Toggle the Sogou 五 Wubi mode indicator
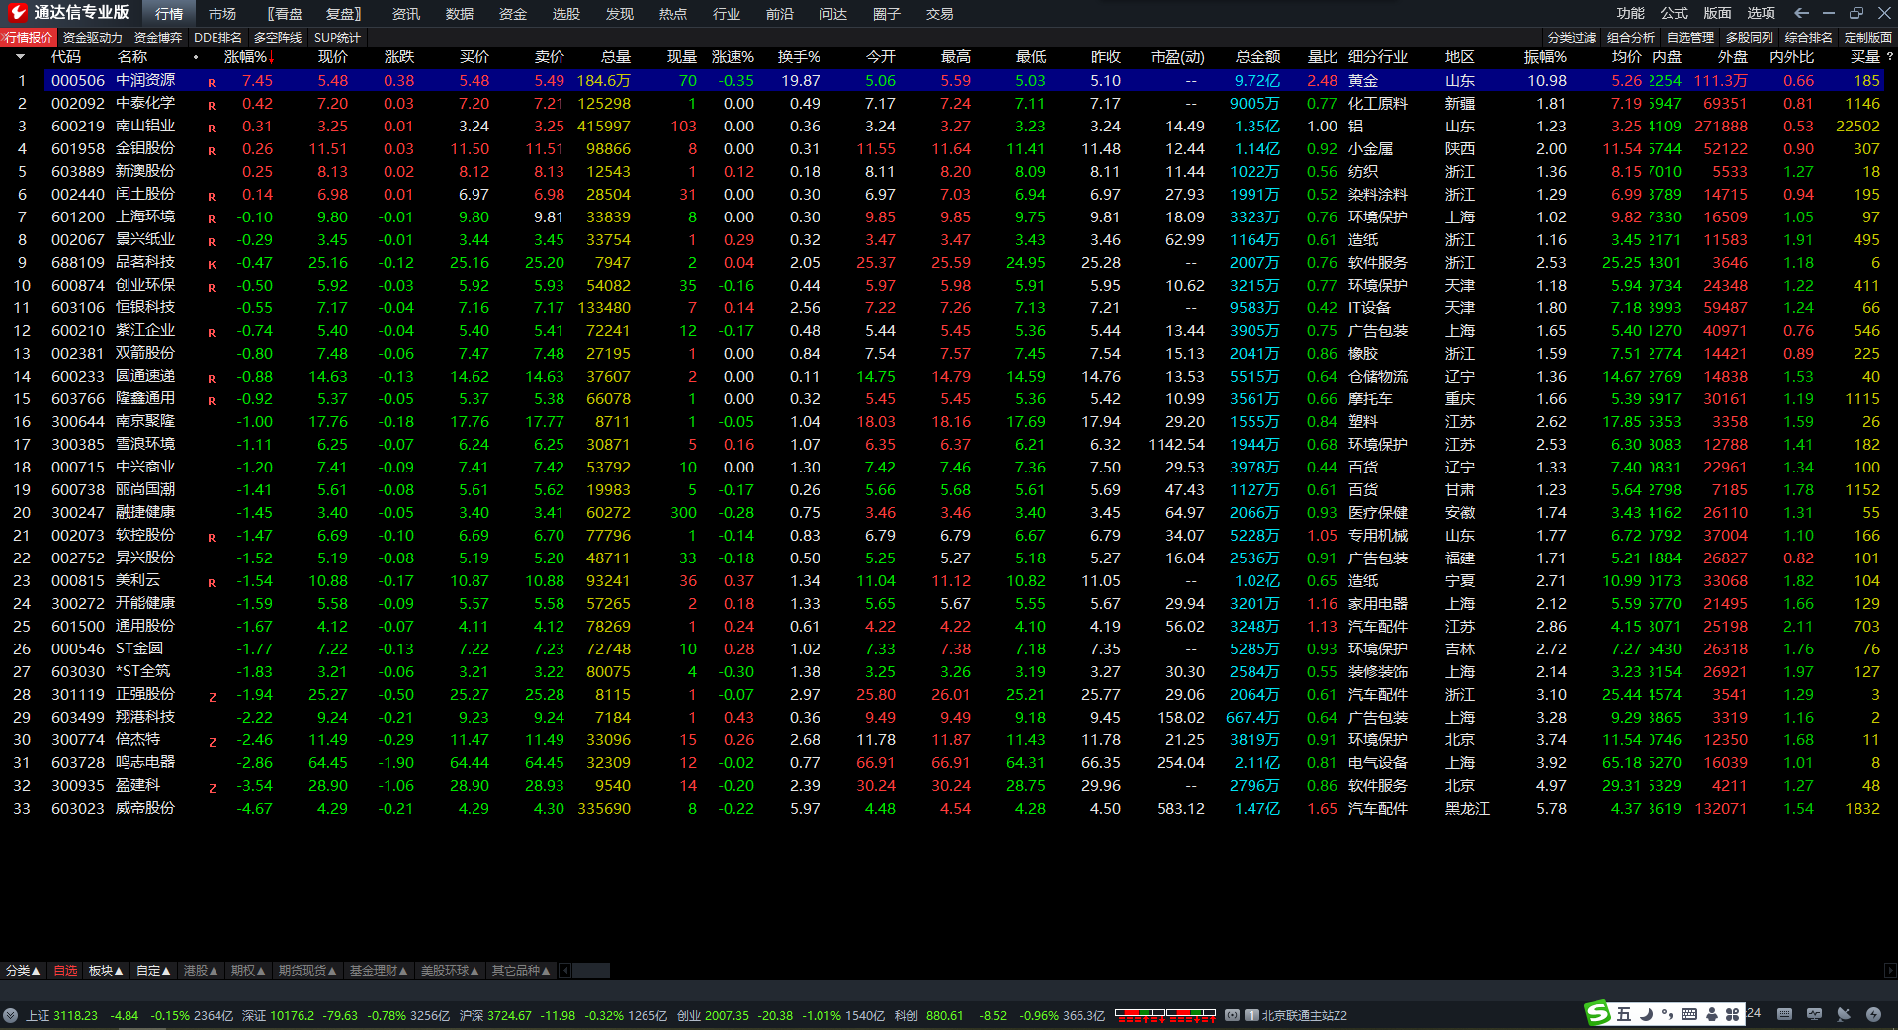This screenshot has height=1030, width=1898. [x=1624, y=1014]
